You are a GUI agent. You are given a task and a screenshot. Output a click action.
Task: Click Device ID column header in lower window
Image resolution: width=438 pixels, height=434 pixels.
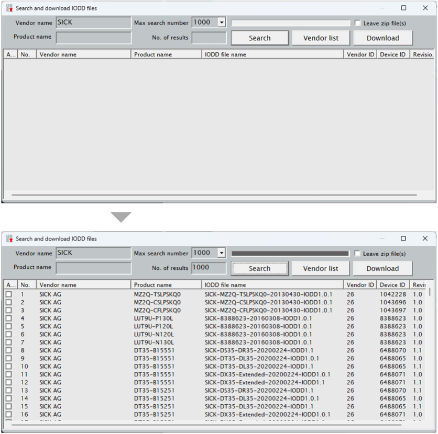[x=393, y=285]
